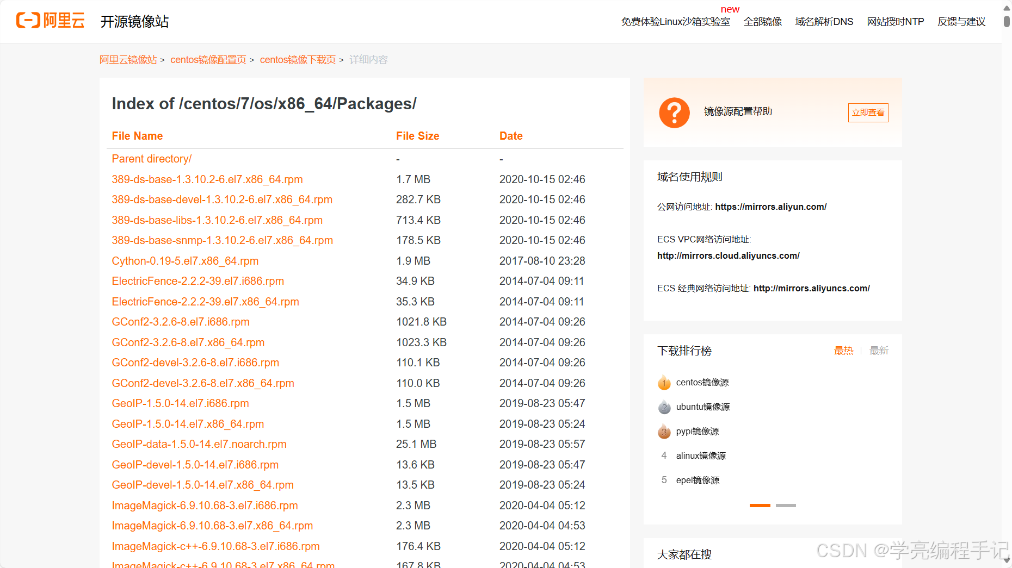
Task: Click the orange question mark help icon
Action: (x=674, y=113)
